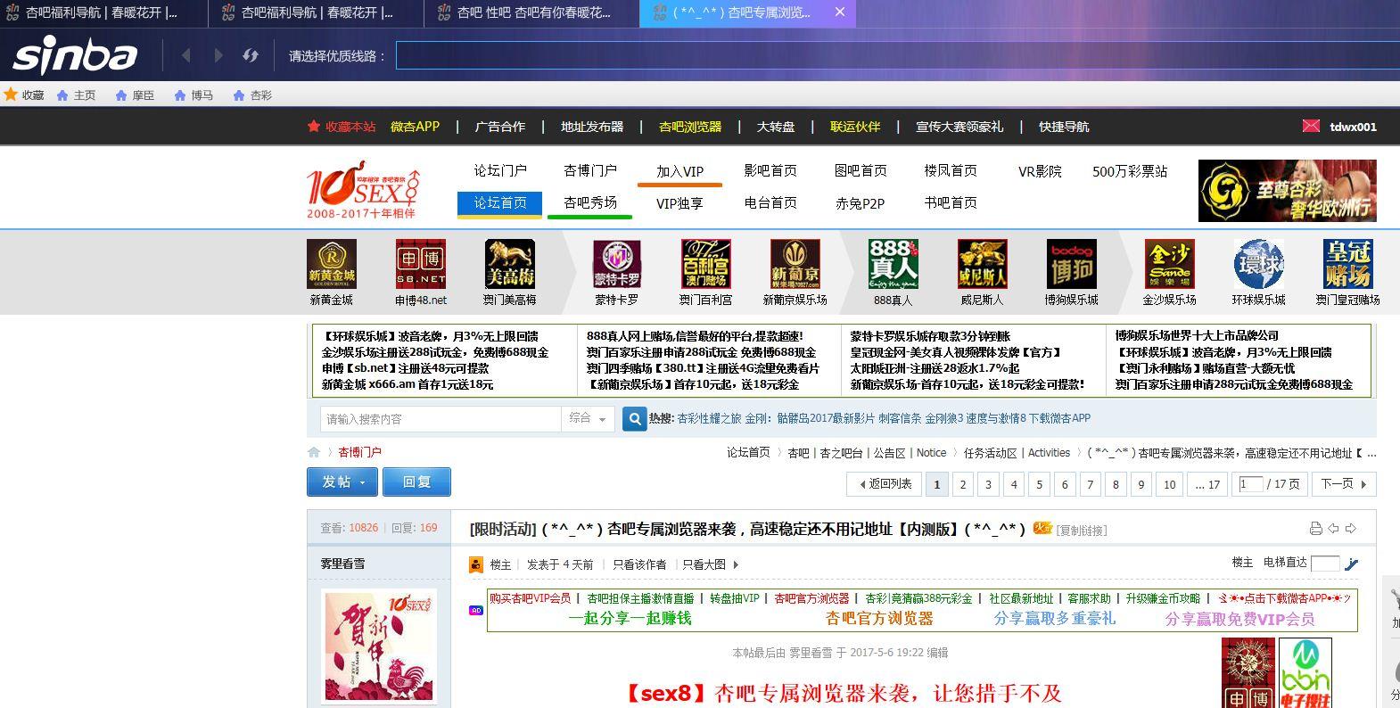Click the blue magnifier search button
The image size is (1400, 708).
[634, 418]
